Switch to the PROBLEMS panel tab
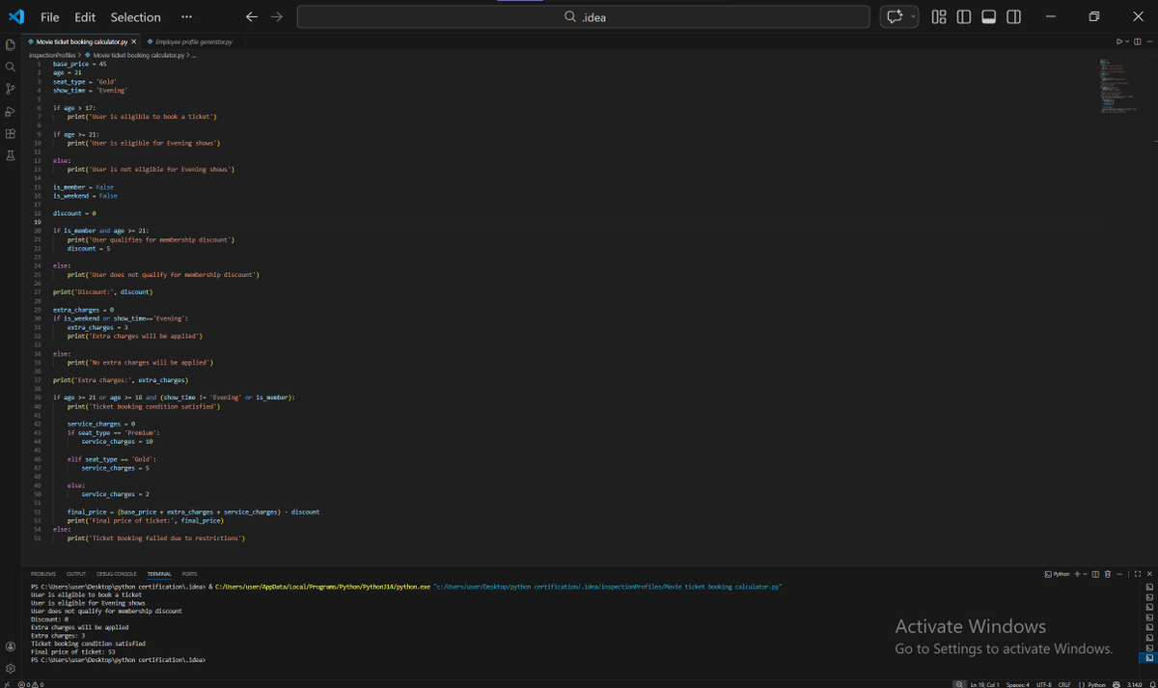 pyautogui.click(x=43, y=574)
